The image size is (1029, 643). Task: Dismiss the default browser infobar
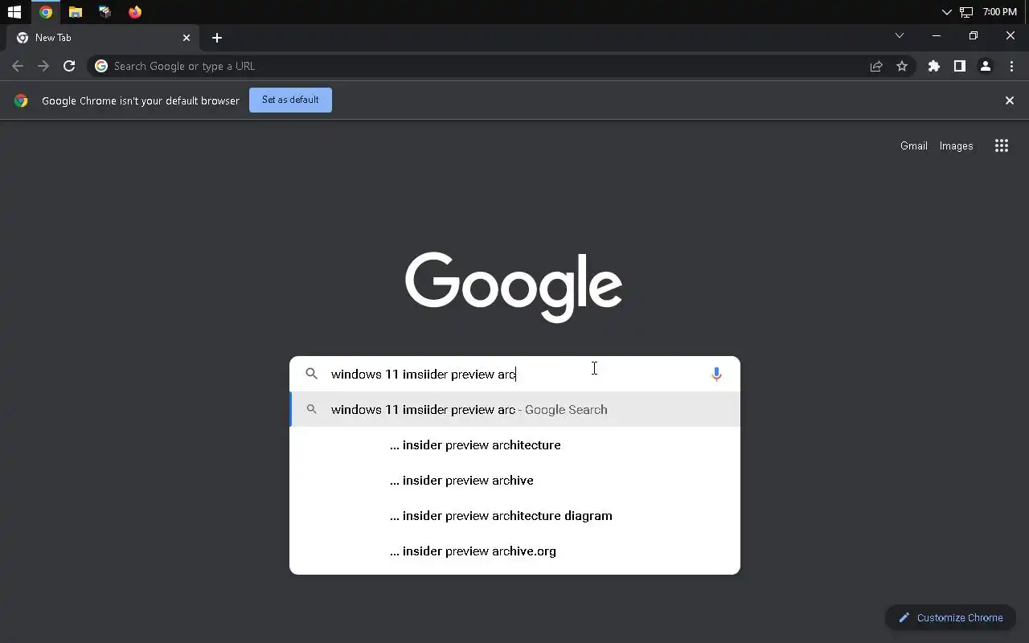point(1010,100)
